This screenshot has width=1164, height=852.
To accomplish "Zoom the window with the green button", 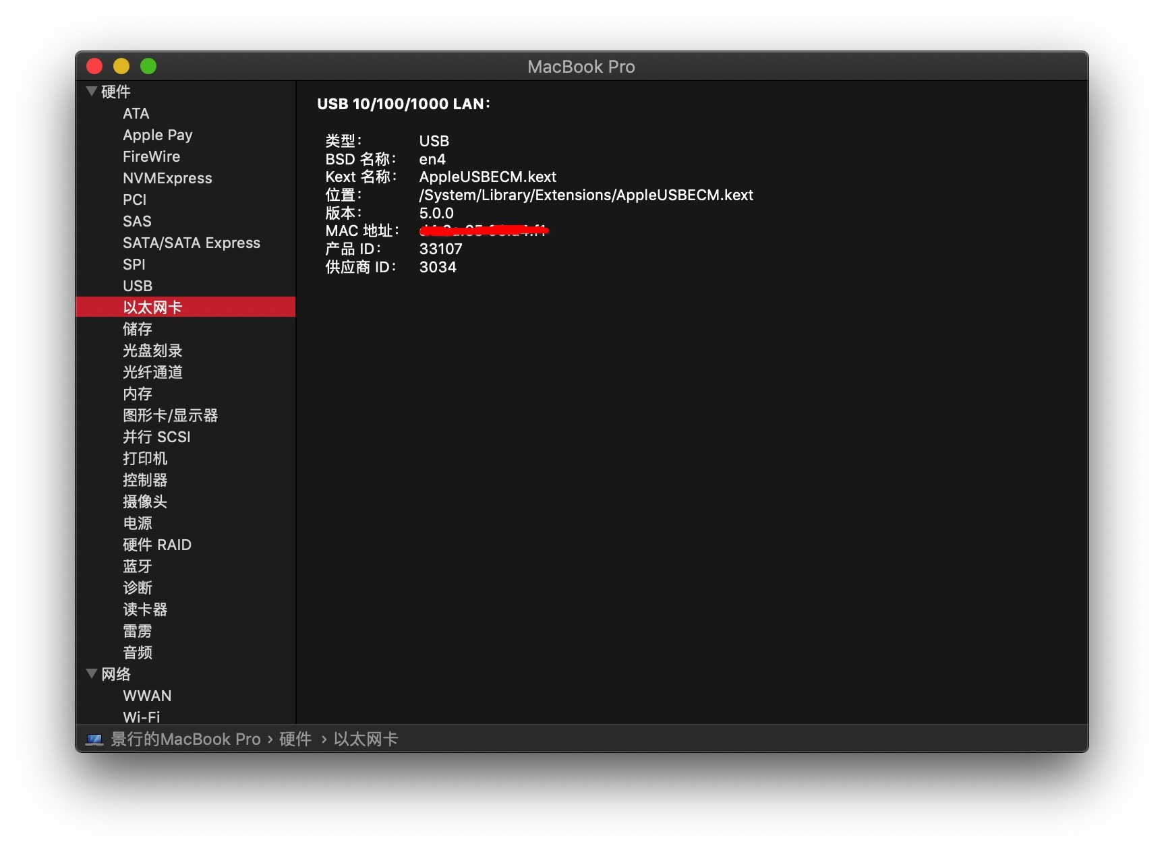I will pyautogui.click(x=148, y=66).
